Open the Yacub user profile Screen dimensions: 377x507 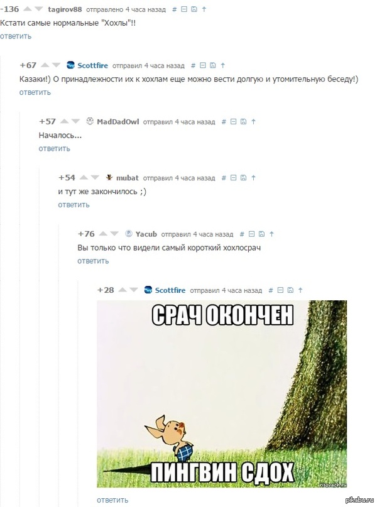(146, 234)
